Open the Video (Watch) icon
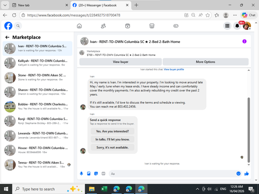Image resolution: width=259 pixels, height=194 pixels. point(127,26)
